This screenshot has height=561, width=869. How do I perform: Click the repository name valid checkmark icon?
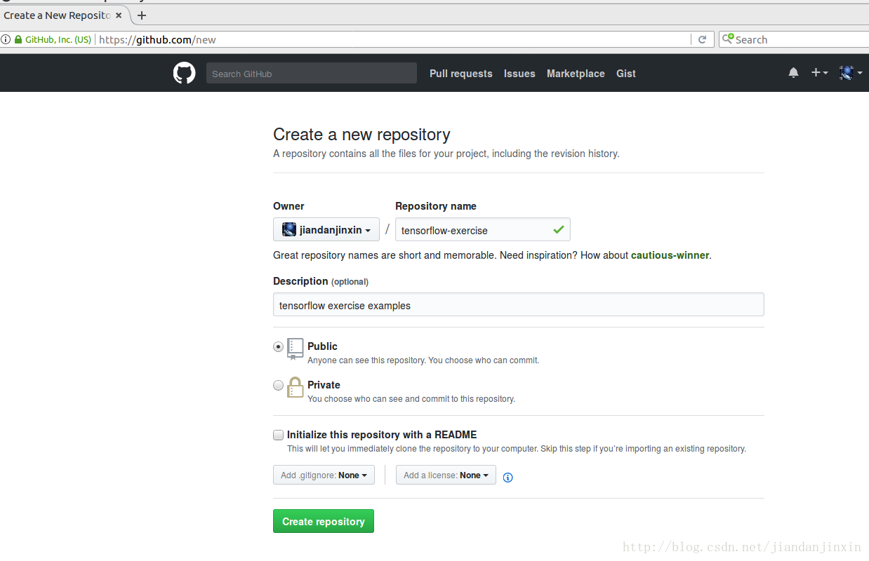pos(559,229)
